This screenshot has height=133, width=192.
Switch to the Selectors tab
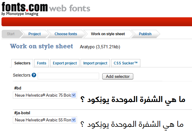[x=22, y=63]
